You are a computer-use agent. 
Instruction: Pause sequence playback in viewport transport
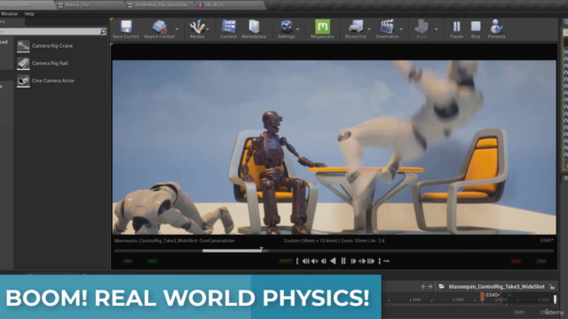343,261
